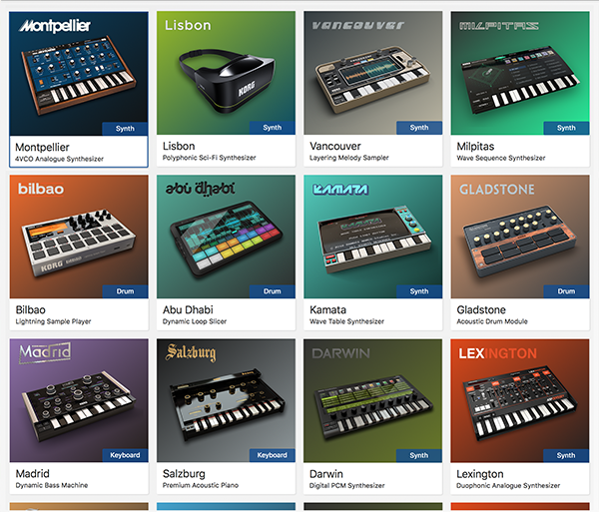Pick the Madrid bass machine image
This screenshot has height=512, width=599.
tap(79, 400)
